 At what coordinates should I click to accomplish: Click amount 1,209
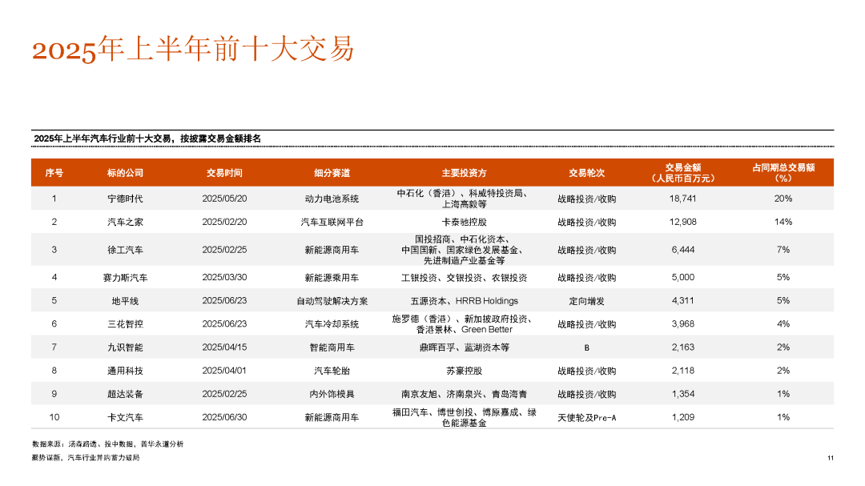click(x=683, y=417)
